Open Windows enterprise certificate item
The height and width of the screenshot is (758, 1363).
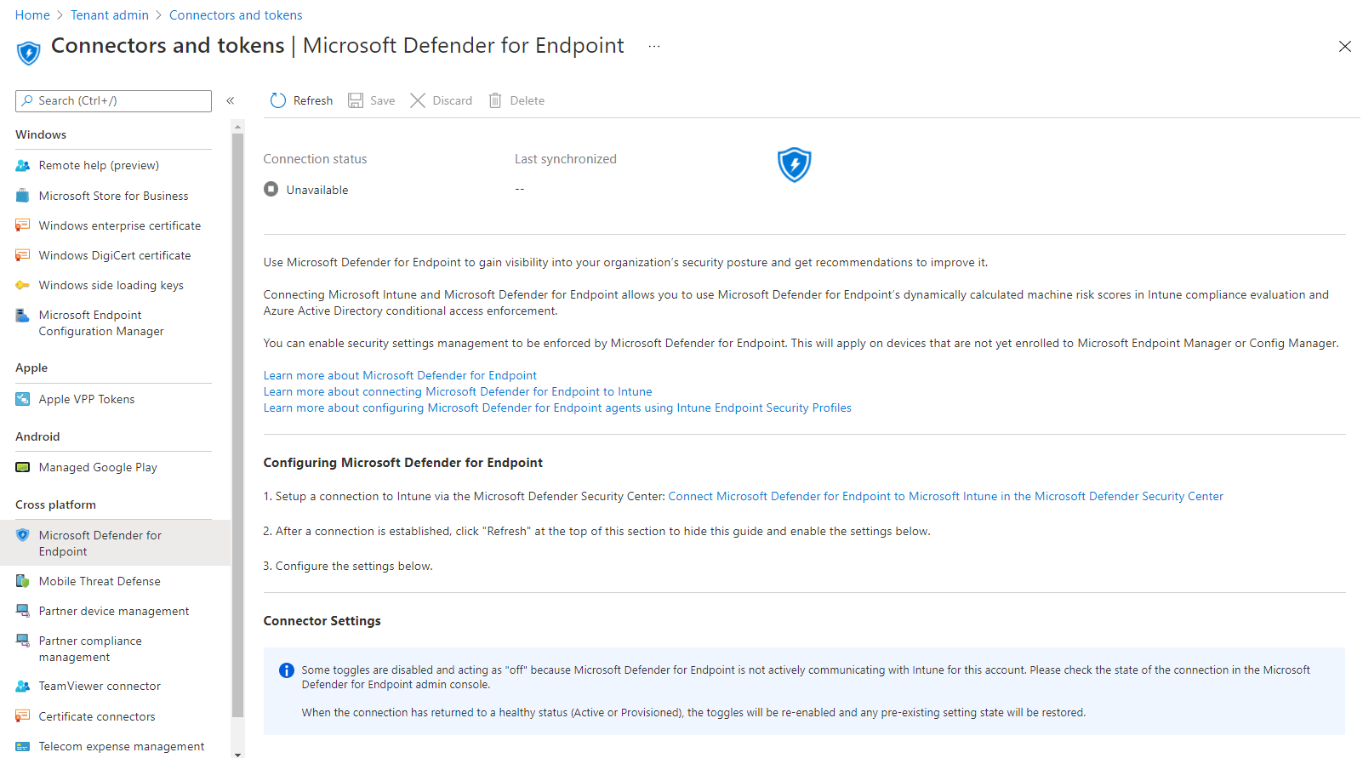coord(120,225)
